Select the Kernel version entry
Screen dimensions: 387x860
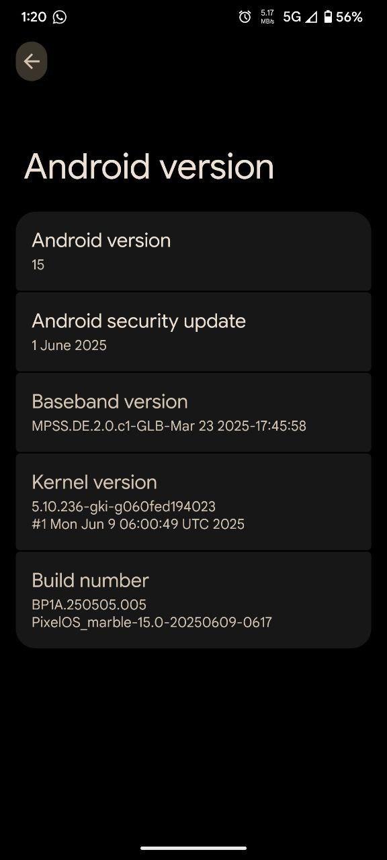pyautogui.click(x=193, y=502)
